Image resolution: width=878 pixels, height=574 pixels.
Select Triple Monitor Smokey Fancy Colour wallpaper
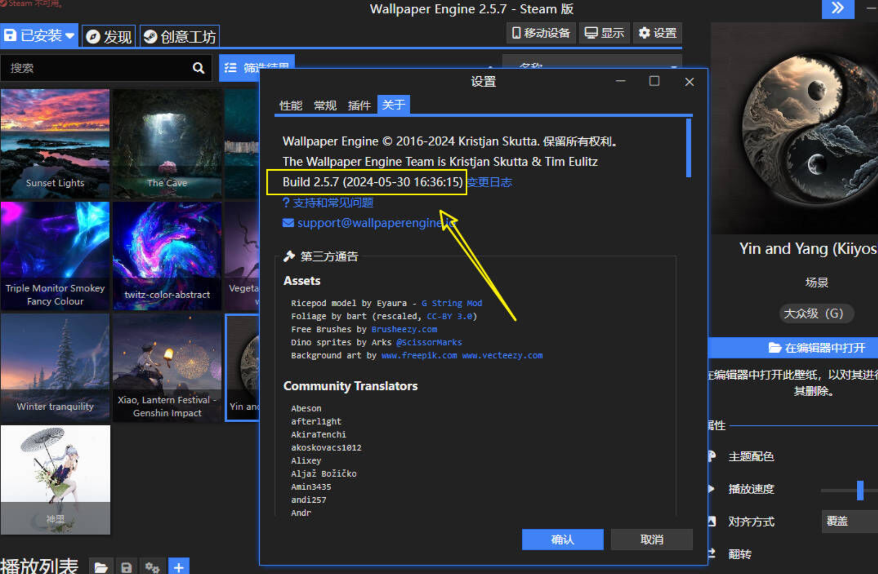[x=55, y=256]
